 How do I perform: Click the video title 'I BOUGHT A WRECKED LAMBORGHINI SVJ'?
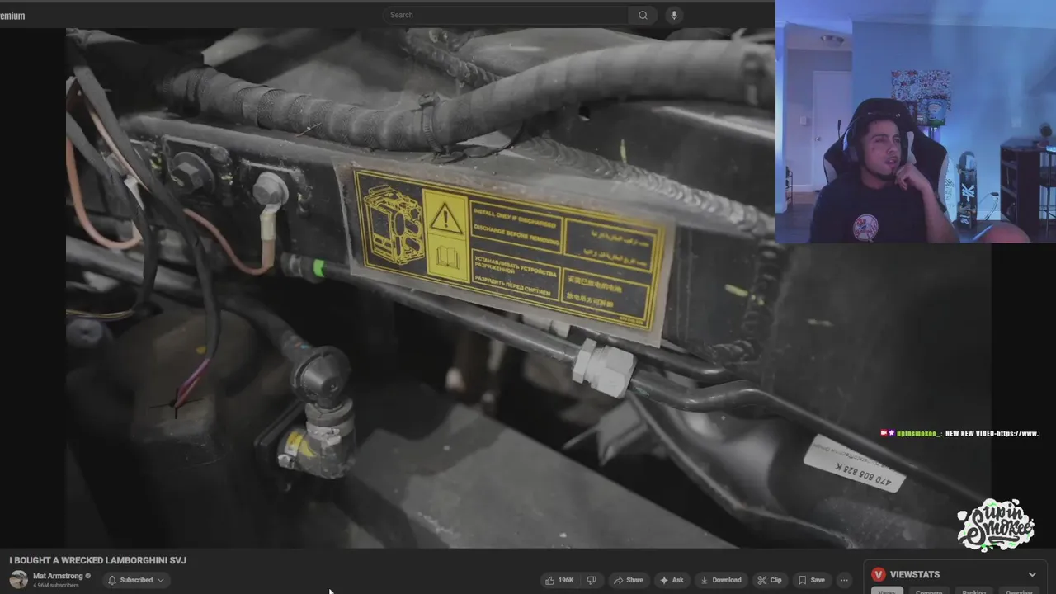pyautogui.click(x=98, y=560)
